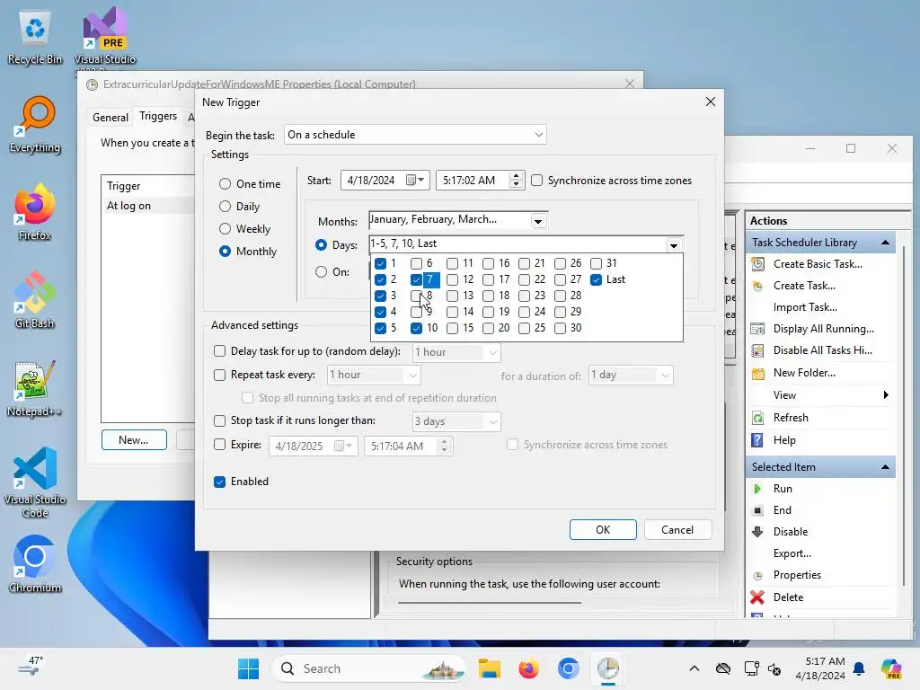Enable Delay task for up to checkbox
Image resolution: width=920 pixels, height=690 pixels.
219,351
